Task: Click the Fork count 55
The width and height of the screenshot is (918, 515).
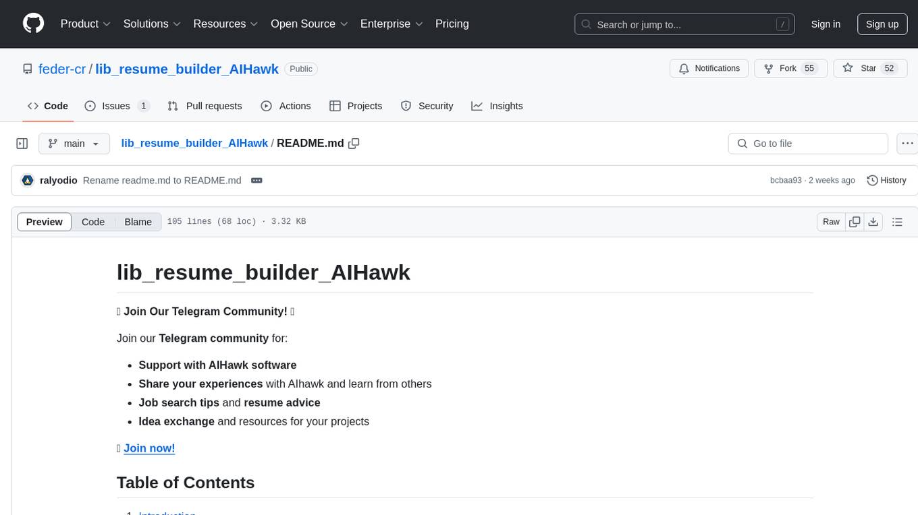Action: pyautogui.click(x=809, y=69)
